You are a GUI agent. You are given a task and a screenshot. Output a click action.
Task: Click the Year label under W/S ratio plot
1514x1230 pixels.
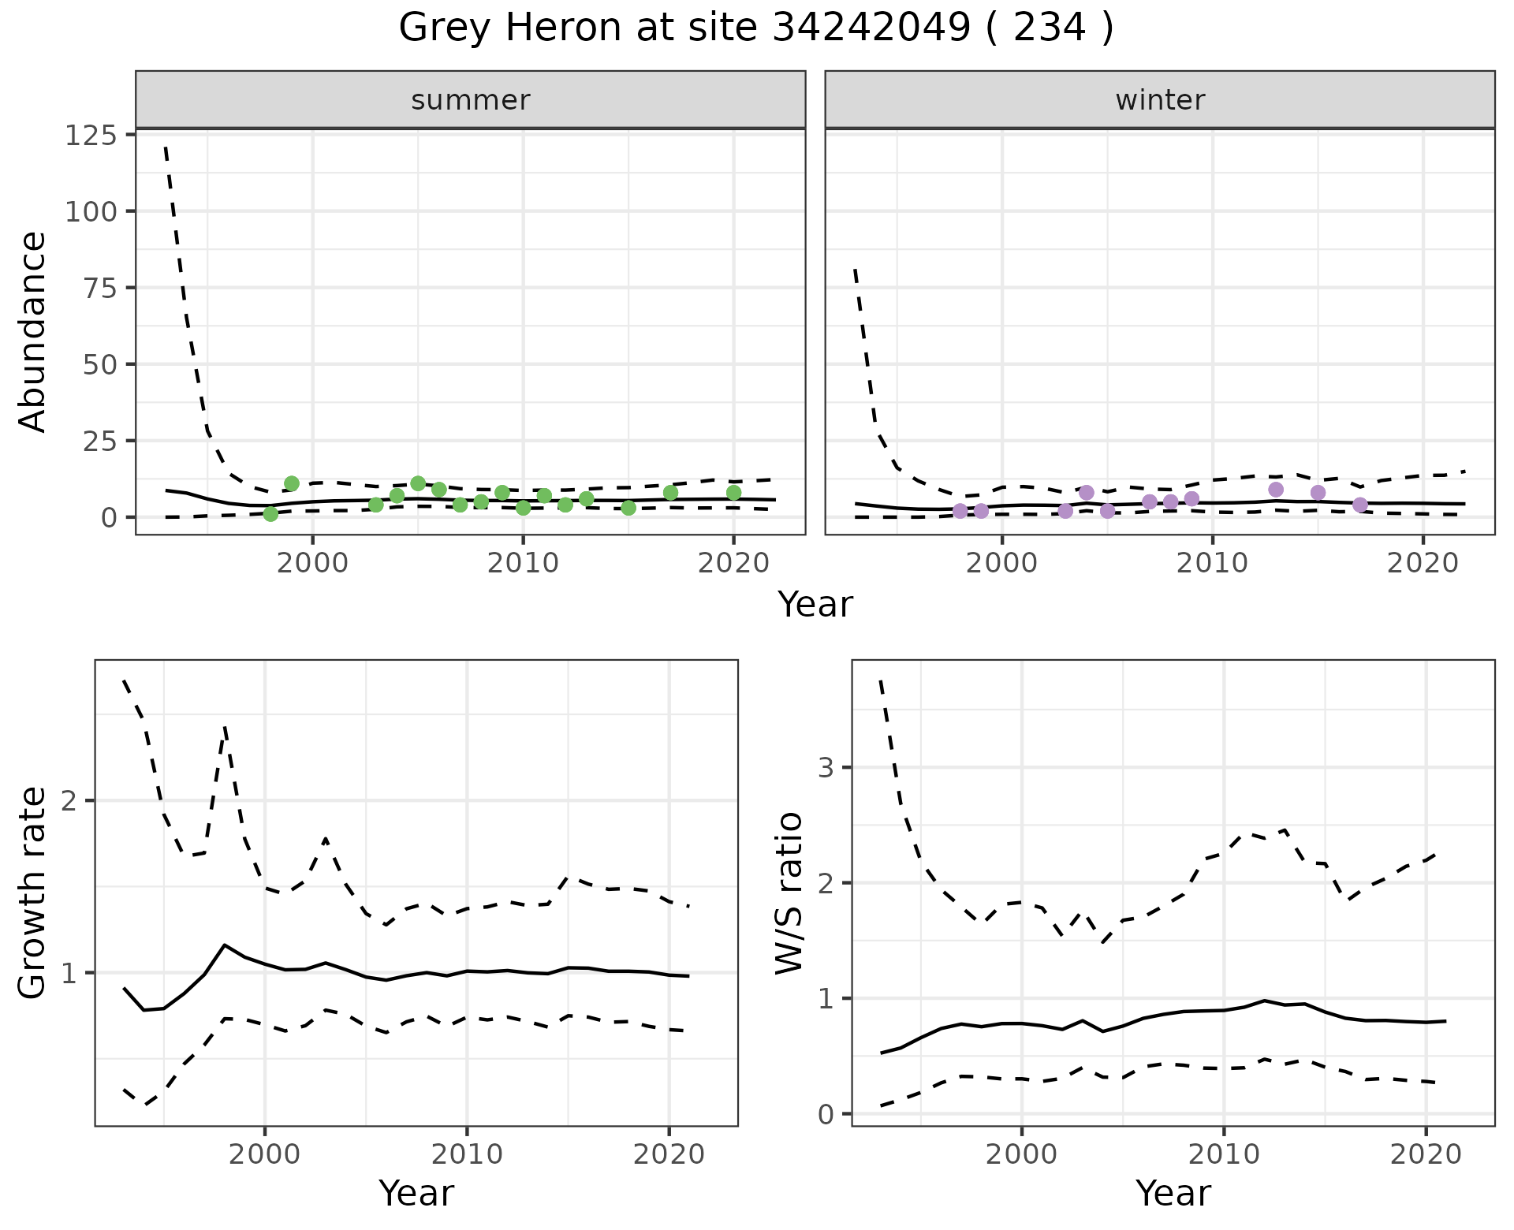pyautogui.click(x=1173, y=1193)
